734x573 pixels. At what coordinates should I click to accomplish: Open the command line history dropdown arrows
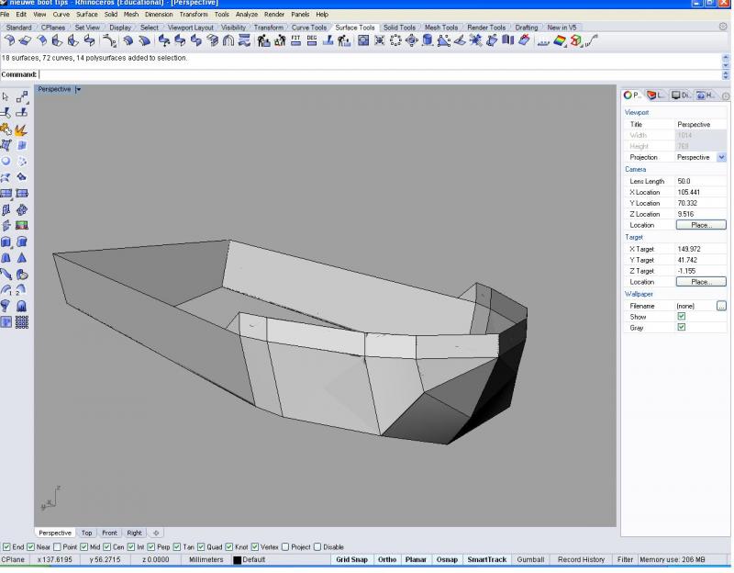click(x=726, y=74)
